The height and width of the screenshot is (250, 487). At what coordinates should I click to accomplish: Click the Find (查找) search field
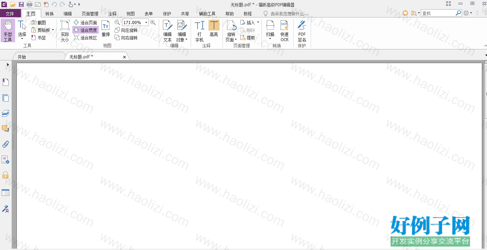point(438,13)
